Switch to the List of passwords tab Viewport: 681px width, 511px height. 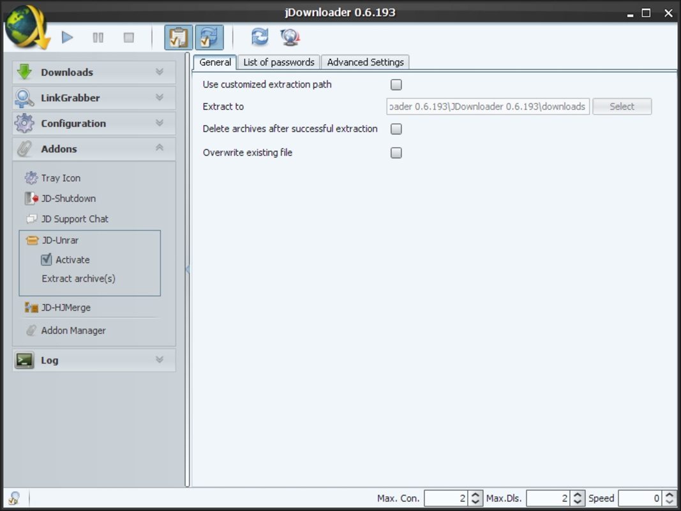point(279,62)
